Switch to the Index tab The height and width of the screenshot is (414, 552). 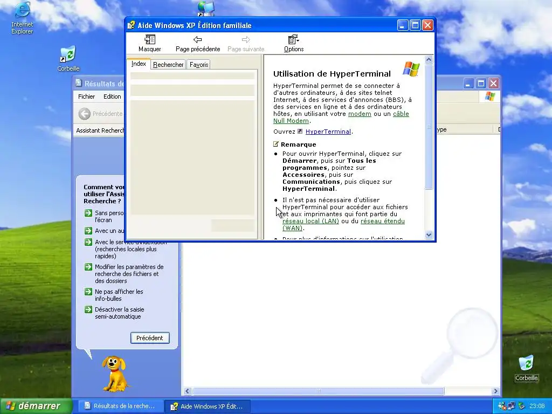click(139, 64)
